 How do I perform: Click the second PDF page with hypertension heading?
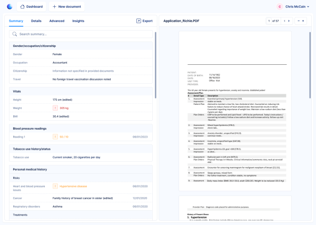pyautogui.click(x=235, y=208)
